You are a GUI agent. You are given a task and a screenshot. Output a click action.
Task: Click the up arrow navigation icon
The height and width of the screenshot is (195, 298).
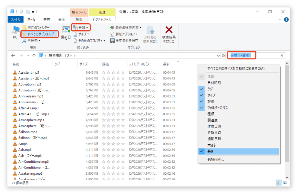tap(34, 55)
